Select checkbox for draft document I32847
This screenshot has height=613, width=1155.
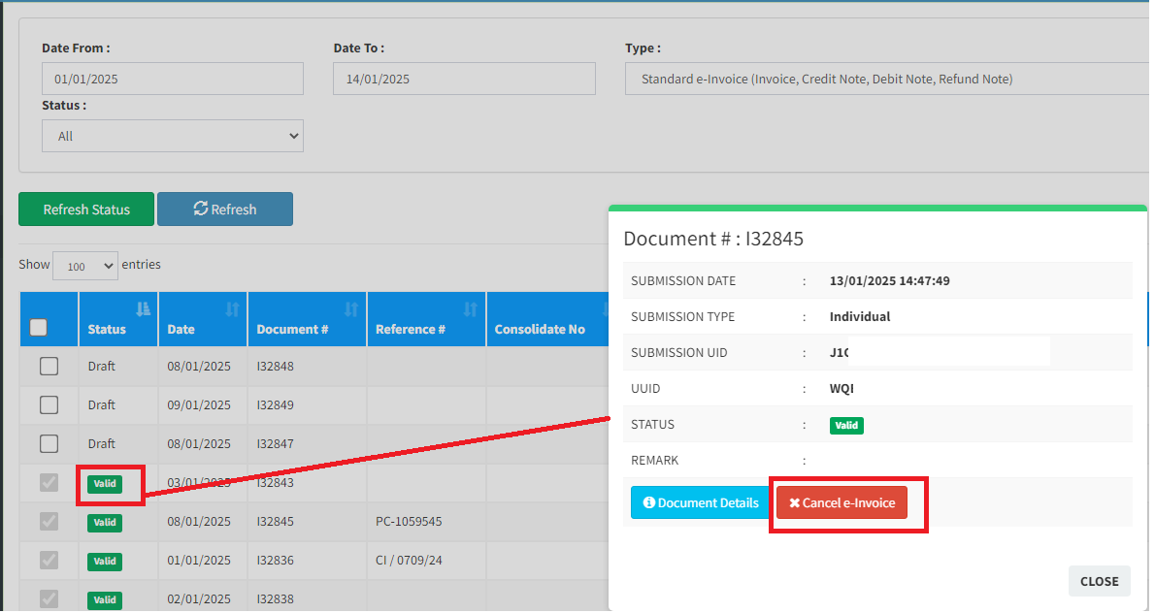49,444
